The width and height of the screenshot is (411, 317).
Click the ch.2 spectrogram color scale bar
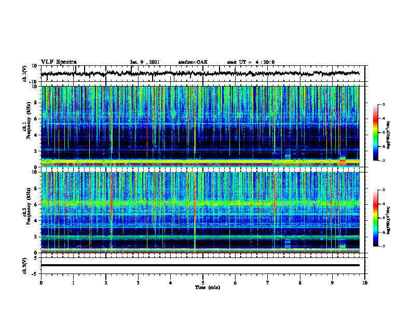[375, 218]
